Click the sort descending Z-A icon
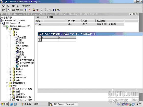The height and width of the screenshot is (107, 143). point(46,10)
